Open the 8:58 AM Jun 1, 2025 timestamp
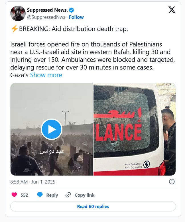Image resolution: width=185 pixels, height=222 pixels. coord(33,182)
